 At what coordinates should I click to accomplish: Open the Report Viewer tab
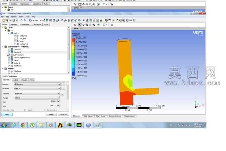pyautogui.click(x=129, y=116)
